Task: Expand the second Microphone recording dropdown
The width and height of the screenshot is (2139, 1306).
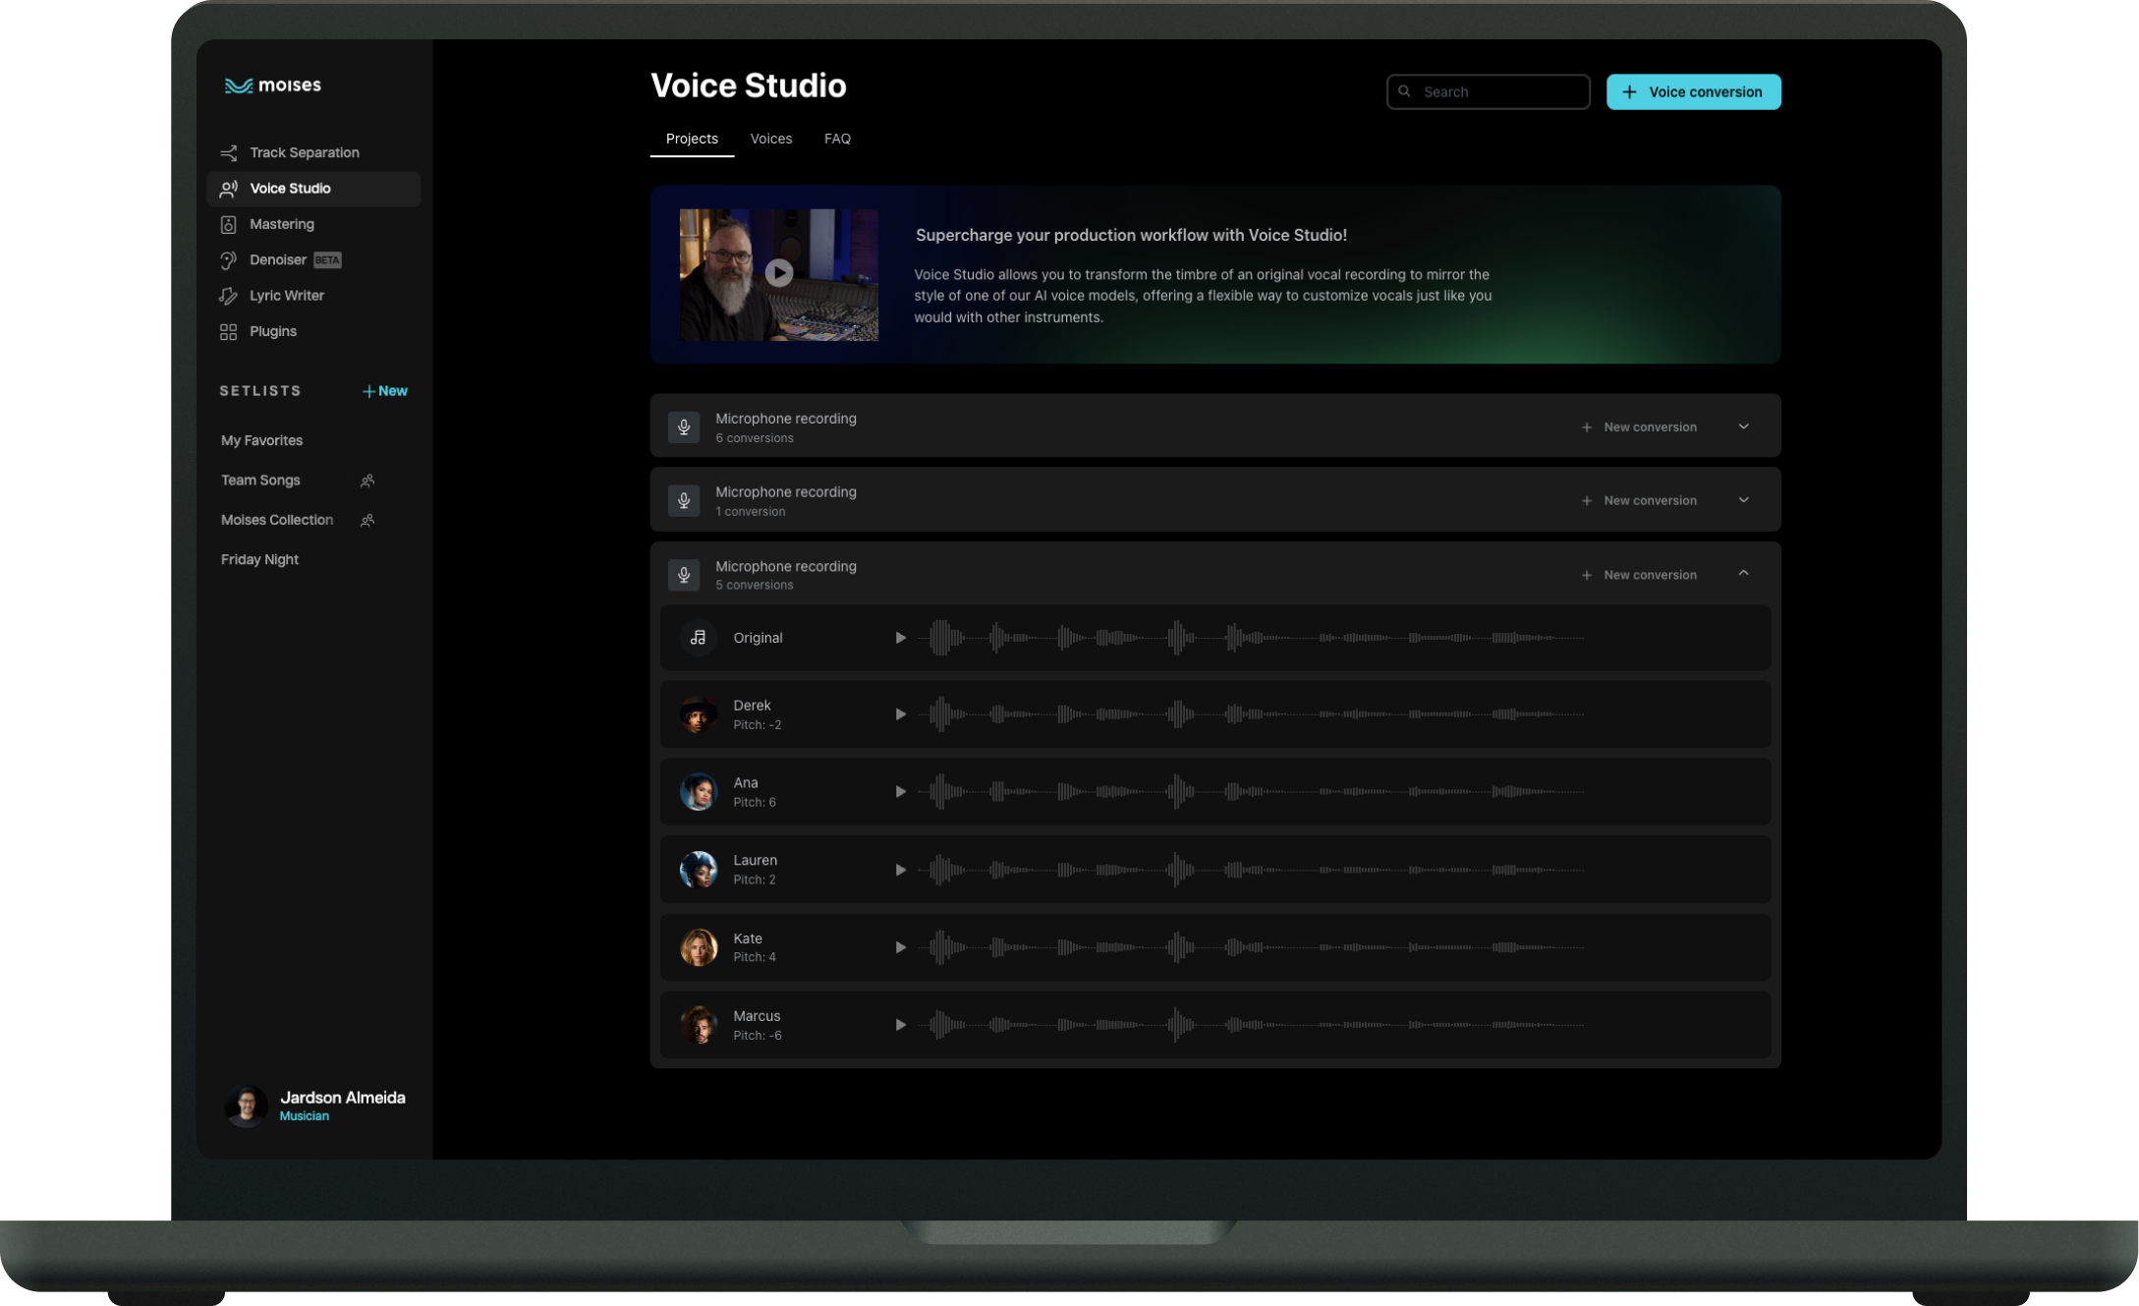Action: click(x=1743, y=499)
